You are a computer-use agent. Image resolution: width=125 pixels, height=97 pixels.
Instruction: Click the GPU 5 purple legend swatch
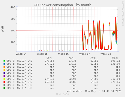click(x=4, y=76)
